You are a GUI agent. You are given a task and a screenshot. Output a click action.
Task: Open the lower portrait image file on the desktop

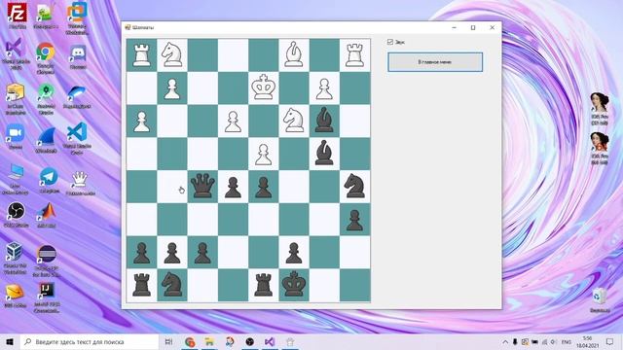600,149
